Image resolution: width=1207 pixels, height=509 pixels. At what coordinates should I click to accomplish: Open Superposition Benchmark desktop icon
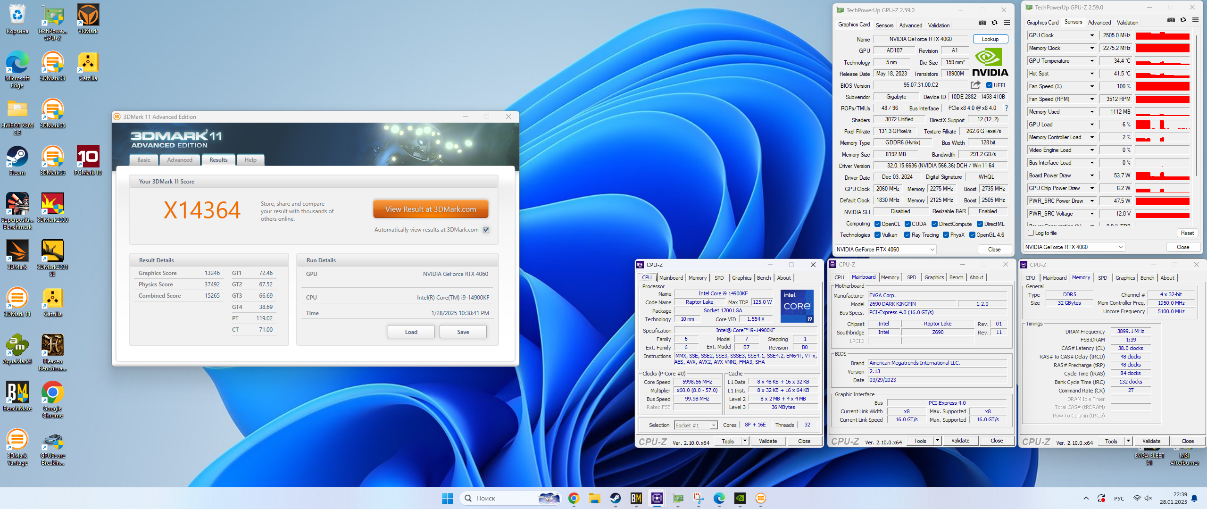17,211
